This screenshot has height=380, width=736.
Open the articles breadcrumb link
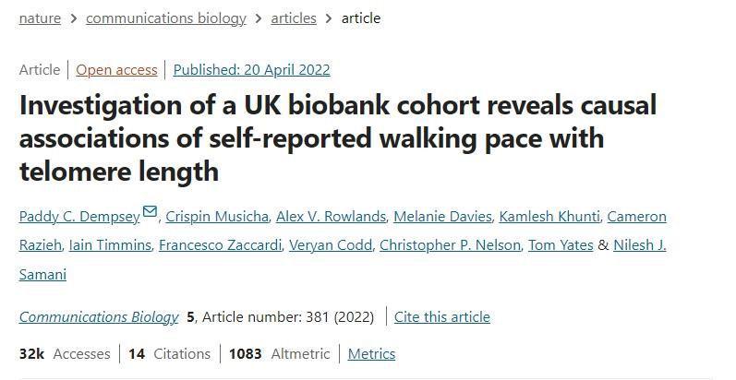click(x=294, y=18)
